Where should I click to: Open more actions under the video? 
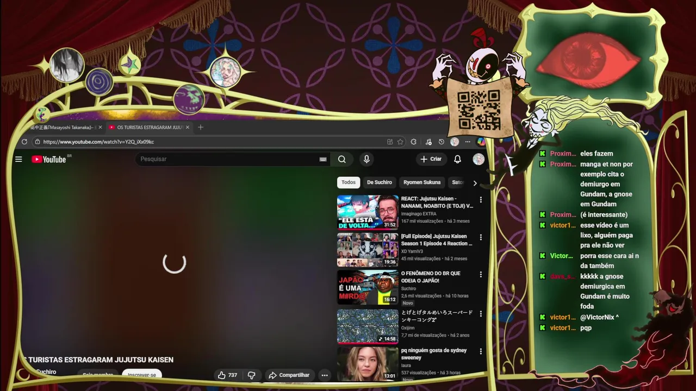pos(325,375)
